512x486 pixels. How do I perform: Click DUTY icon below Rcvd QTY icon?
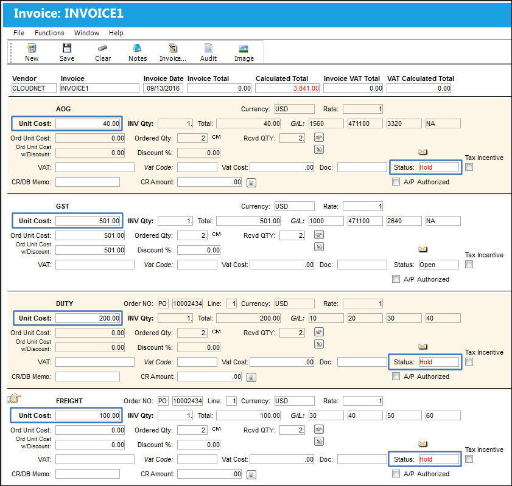point(319,344)
